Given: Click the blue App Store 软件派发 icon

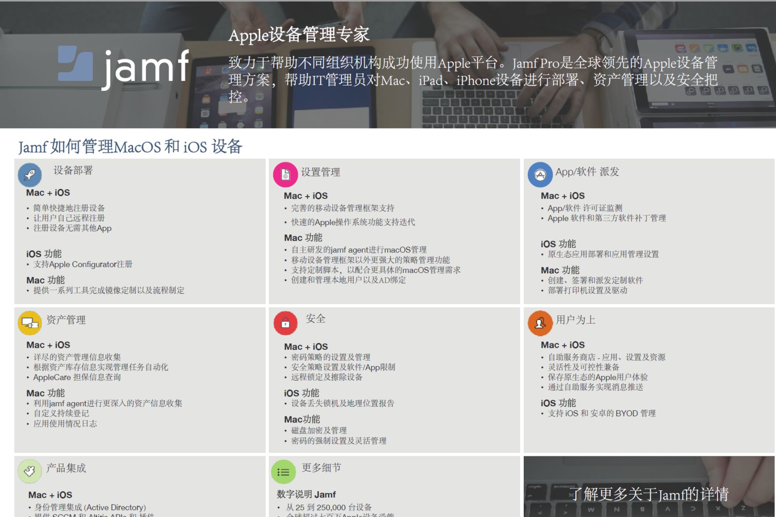Looking at the screenshot, I should (x=540, y=174).
